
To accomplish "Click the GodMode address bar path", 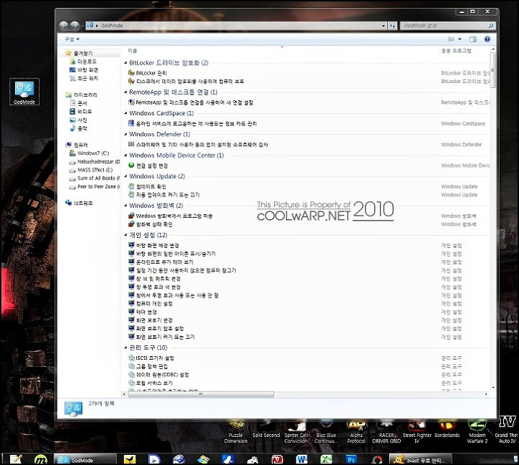I will point(112,25).
